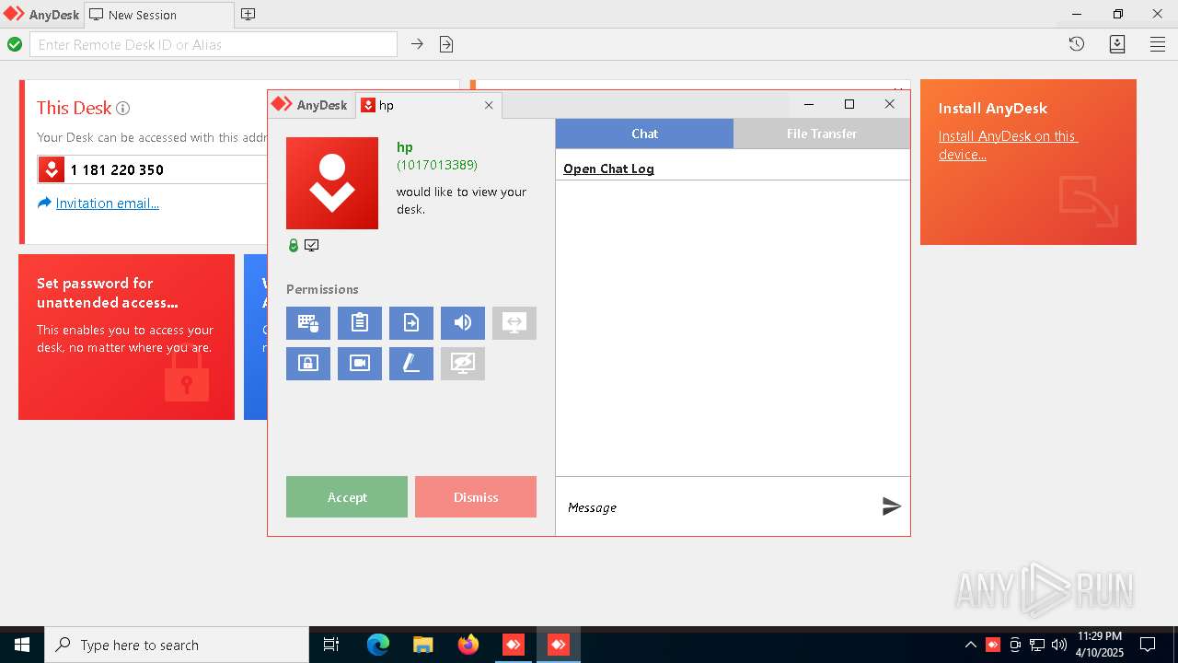Viewport: 1178px width, 663px height.
Task: Toggle TCP tunnel permission (monitor with arrows)
Action: pyautogui.click(x=514, y=323)
